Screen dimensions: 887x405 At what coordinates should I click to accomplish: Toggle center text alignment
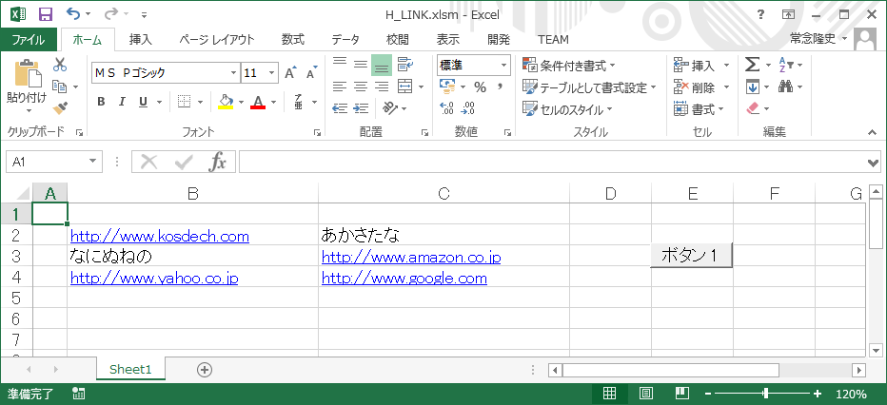click(361, 87)
